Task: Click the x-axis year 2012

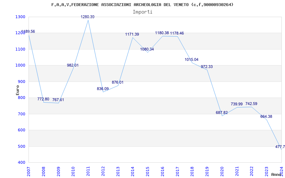Action: (103, 172)
